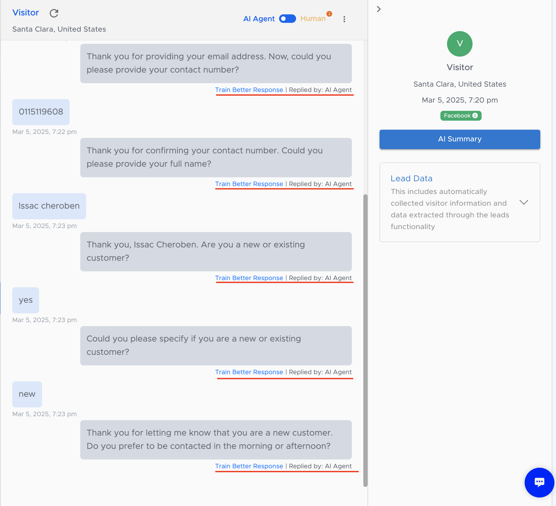Click Train Better Response under full name message

pos(249,184)
